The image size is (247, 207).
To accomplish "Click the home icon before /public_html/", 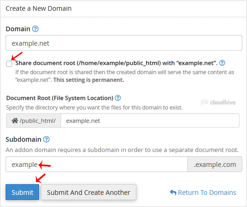I will [14, 121].
